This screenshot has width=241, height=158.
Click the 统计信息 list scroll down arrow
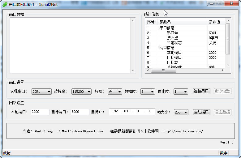(x=228, y=65)
